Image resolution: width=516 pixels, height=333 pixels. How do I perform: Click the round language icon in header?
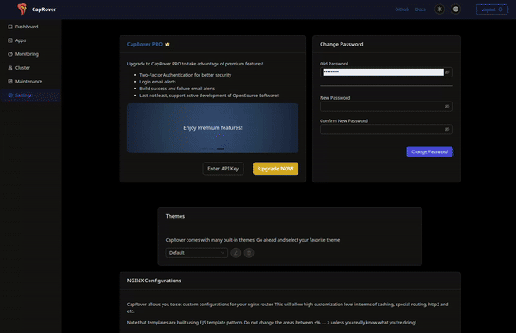point(456,9)
